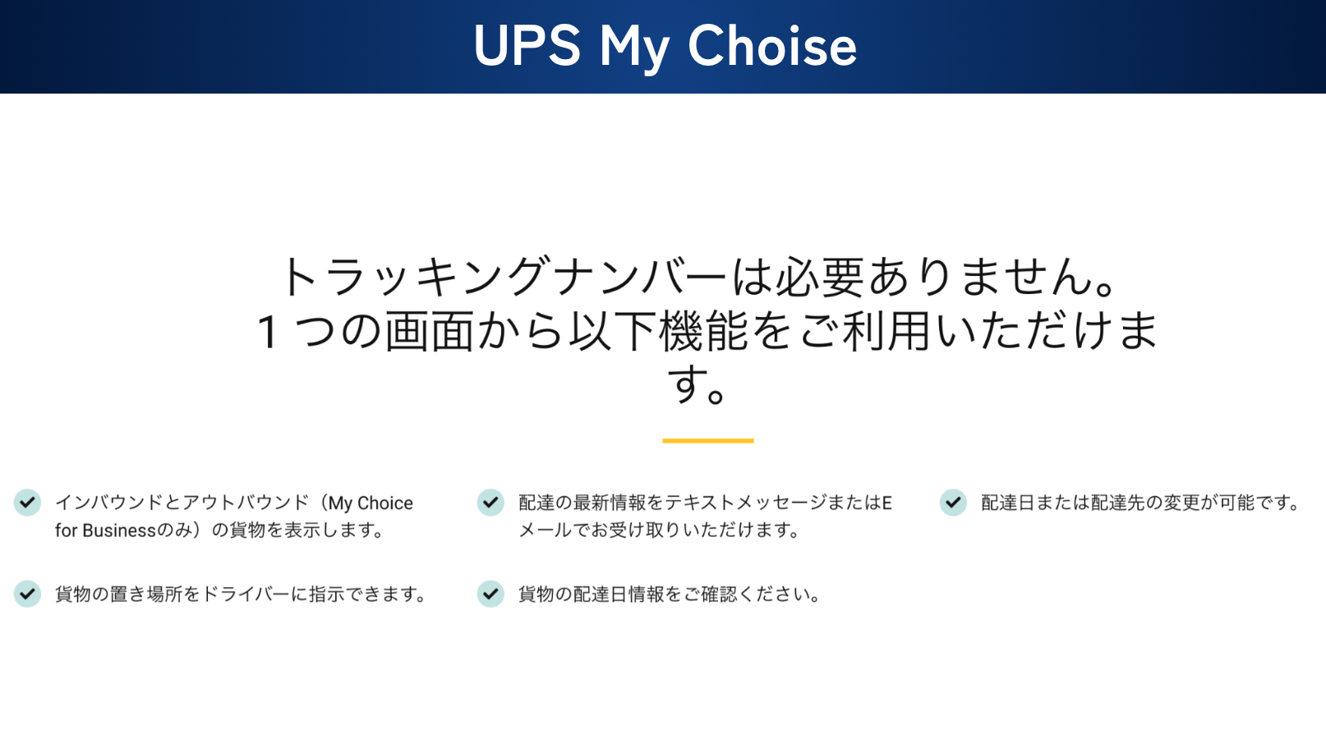Click the yellow divider line under the heading
1326x739 pixels.
pos(707,441)
